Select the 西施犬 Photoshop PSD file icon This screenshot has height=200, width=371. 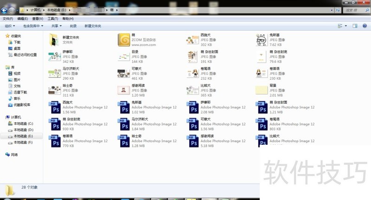pos(55,107)
